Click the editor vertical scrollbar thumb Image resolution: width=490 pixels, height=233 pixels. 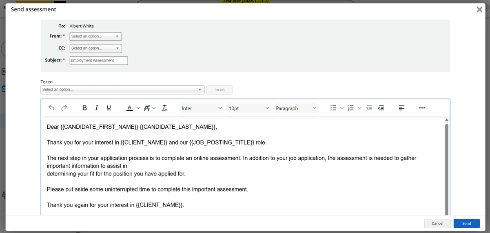[446, 169]
